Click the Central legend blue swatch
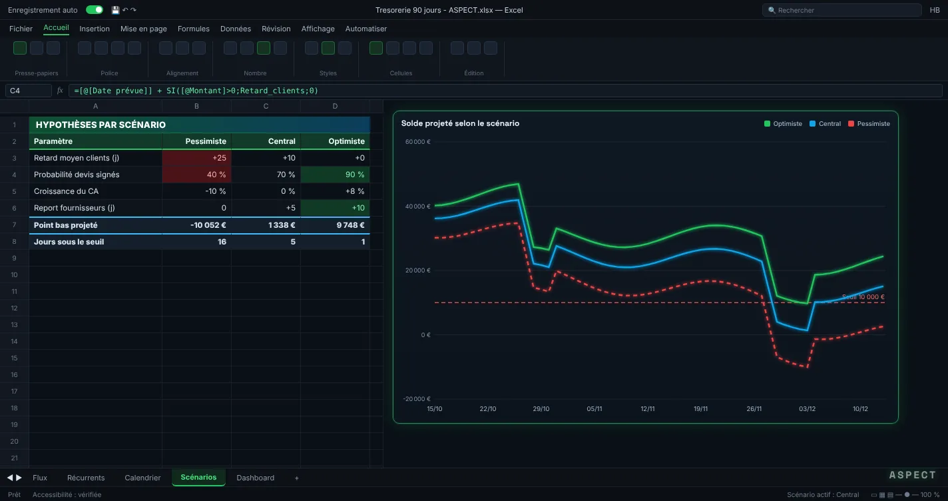 click(813, 124)
